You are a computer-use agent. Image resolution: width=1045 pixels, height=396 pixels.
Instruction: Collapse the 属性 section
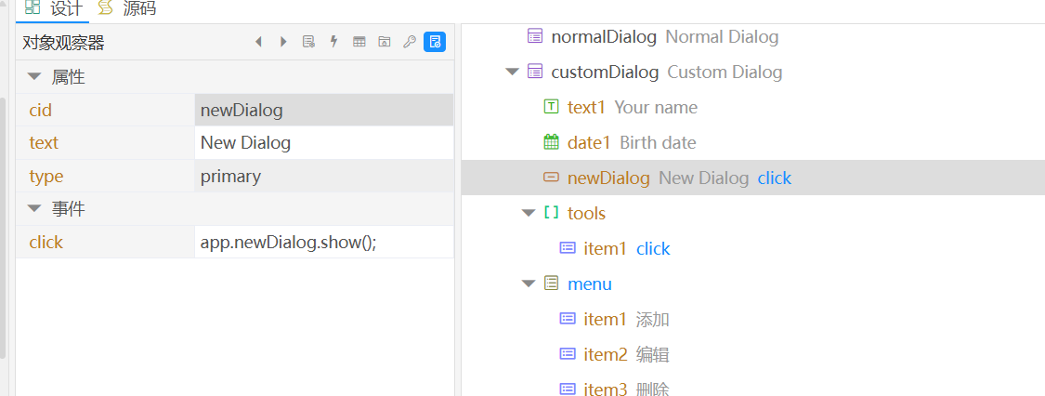pyautogui.click(x=34, y=76)
